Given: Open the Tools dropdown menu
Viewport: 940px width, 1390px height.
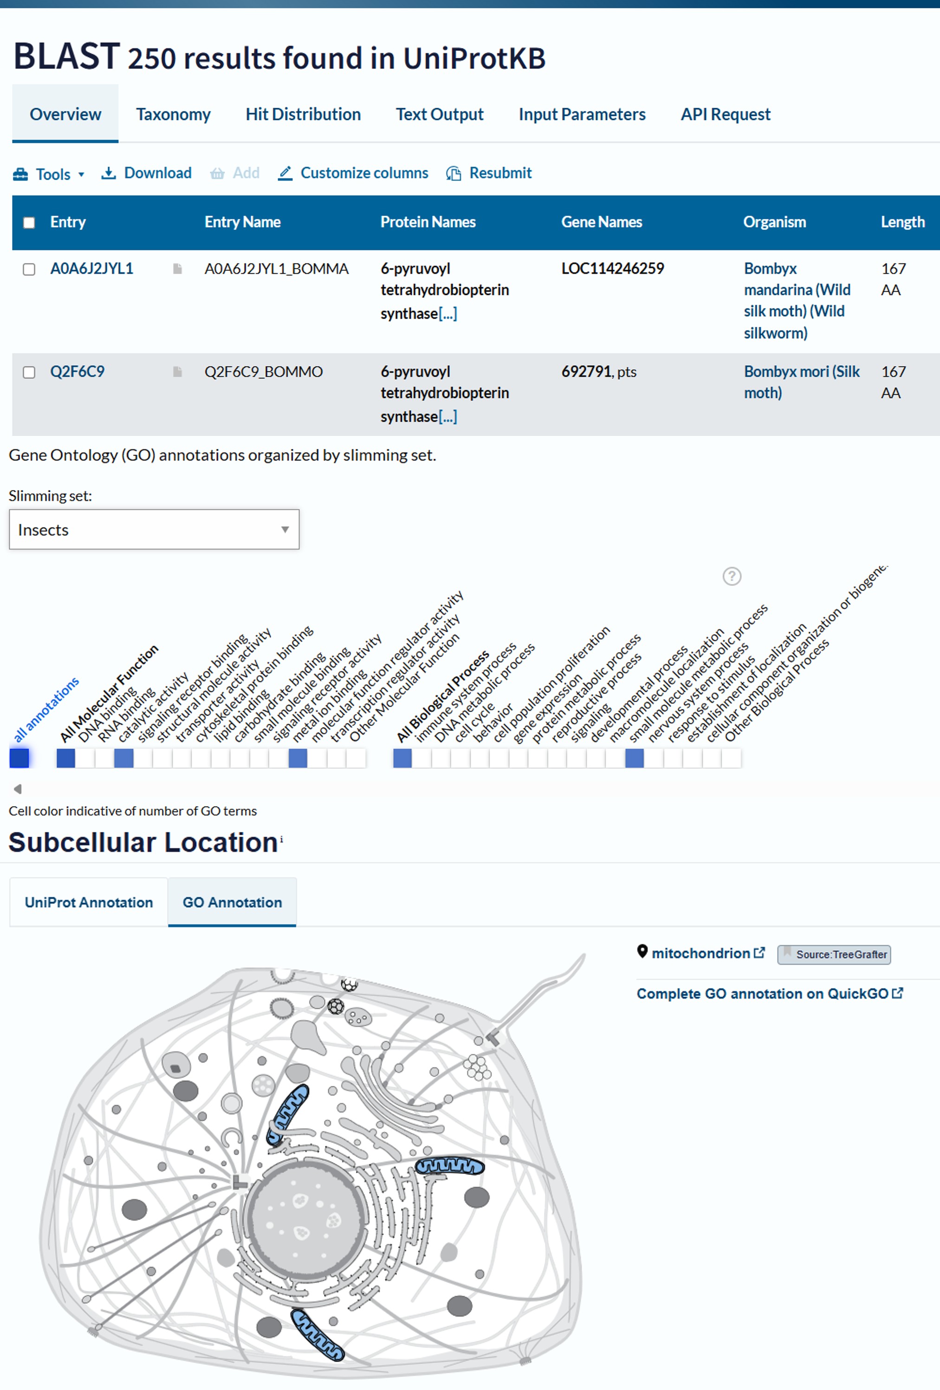Looking at the screenshot, I should point(48,174).
